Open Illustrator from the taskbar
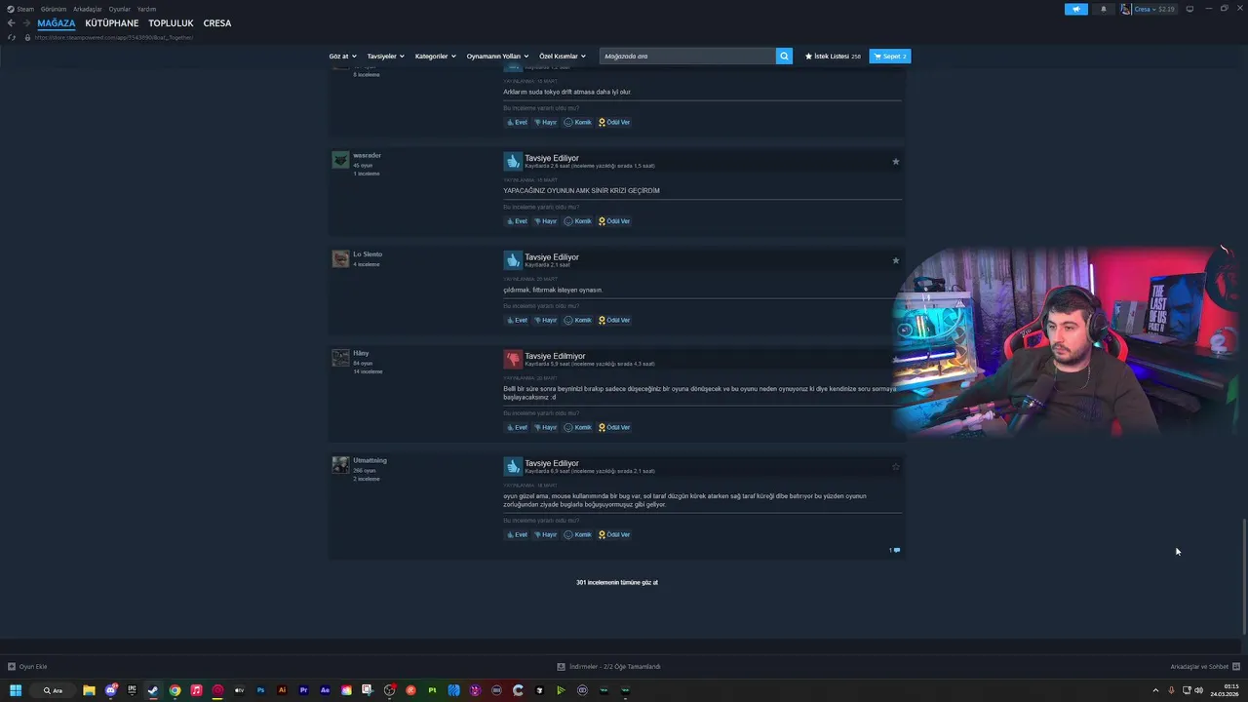The width and height of the screenshot is (1248, 702). click(282, 690)
